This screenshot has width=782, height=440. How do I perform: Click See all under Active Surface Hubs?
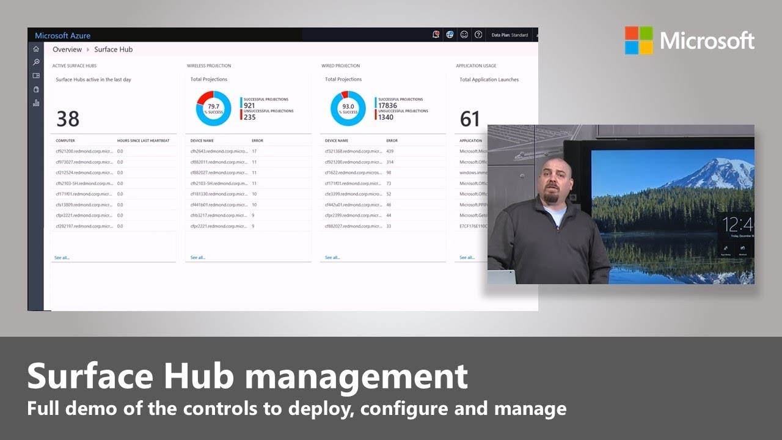[62, 258]
